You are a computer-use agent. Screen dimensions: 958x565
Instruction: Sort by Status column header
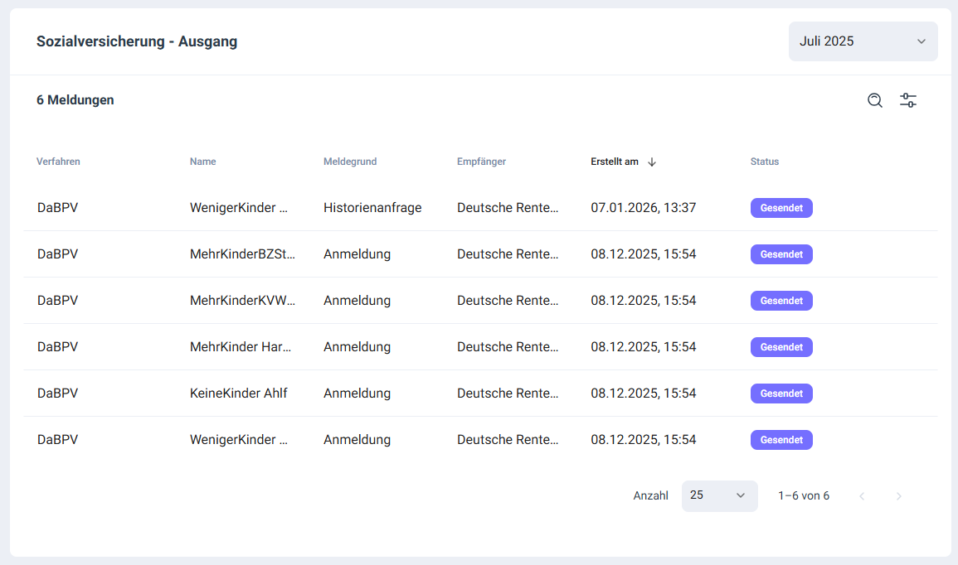(764, 162)
